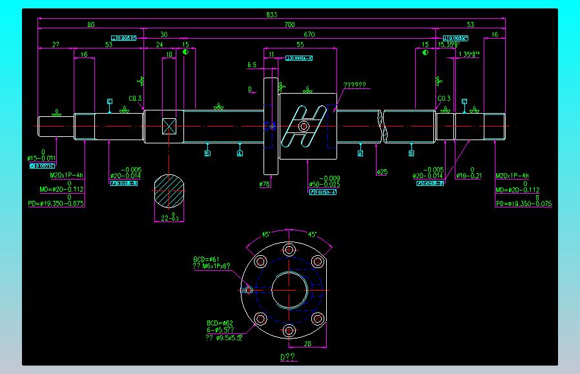Click the D?? view title label
580x374 pixels.
[x=287, y=357]
